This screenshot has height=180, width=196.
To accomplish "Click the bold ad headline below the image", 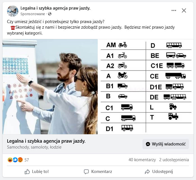I will pyautogui.click(x=46, y=141).
